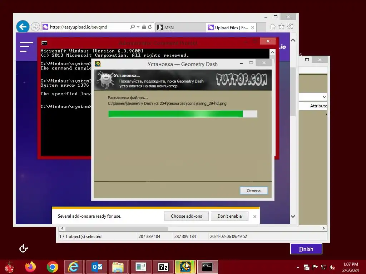This screenshot has width=366, height=274.
Task: Click the lock security icon in address bar
Action: click(x=144, y=27)
